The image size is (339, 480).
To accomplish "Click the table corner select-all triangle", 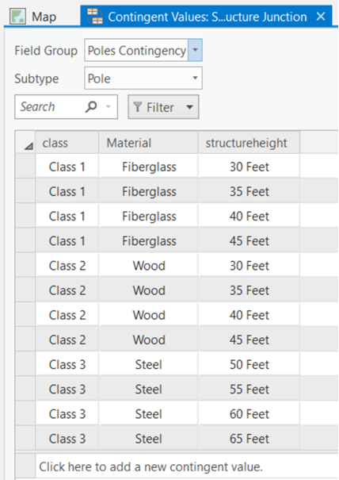I will point(29,147).
